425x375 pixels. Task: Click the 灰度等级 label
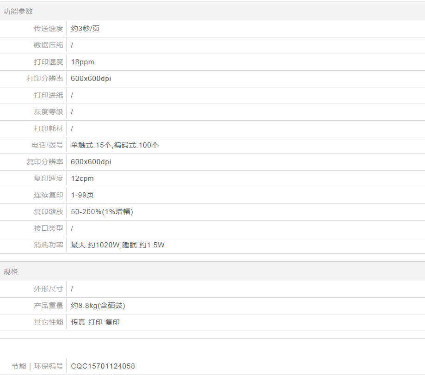click(x=48, y=112)
